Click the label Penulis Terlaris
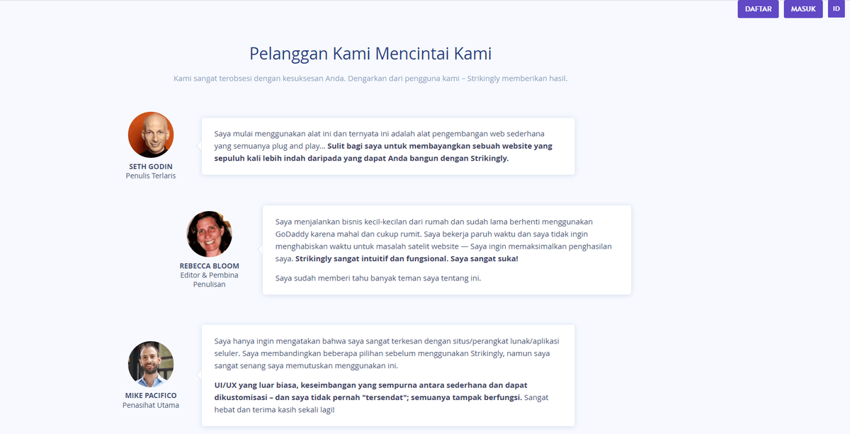 151,176
